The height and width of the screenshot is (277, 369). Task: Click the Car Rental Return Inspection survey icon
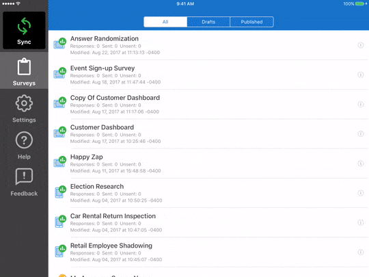(x=60, y=221)
